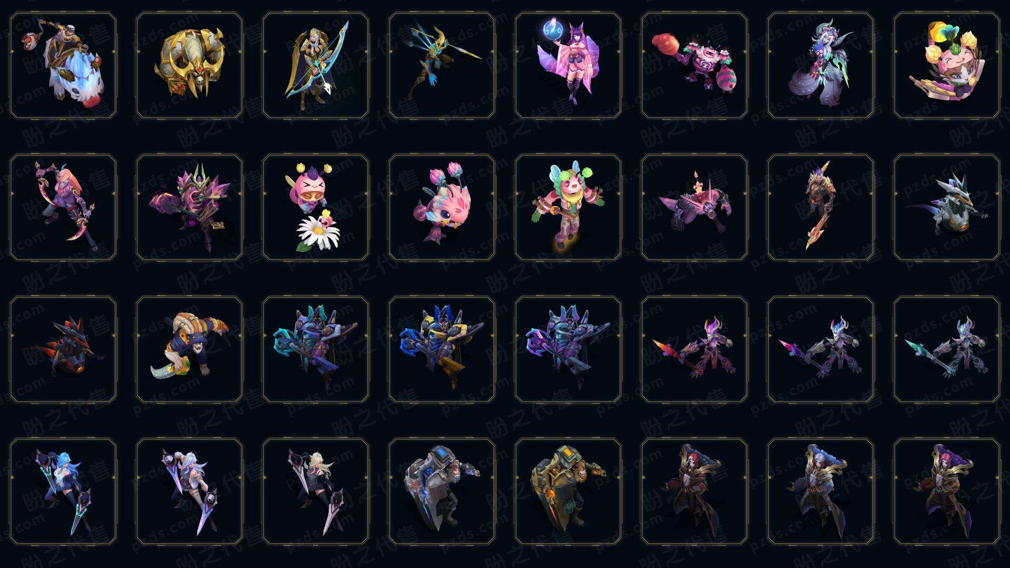Choose the archer with the blue glowing bow
The image size is (1010, 568).
[316, 66]
